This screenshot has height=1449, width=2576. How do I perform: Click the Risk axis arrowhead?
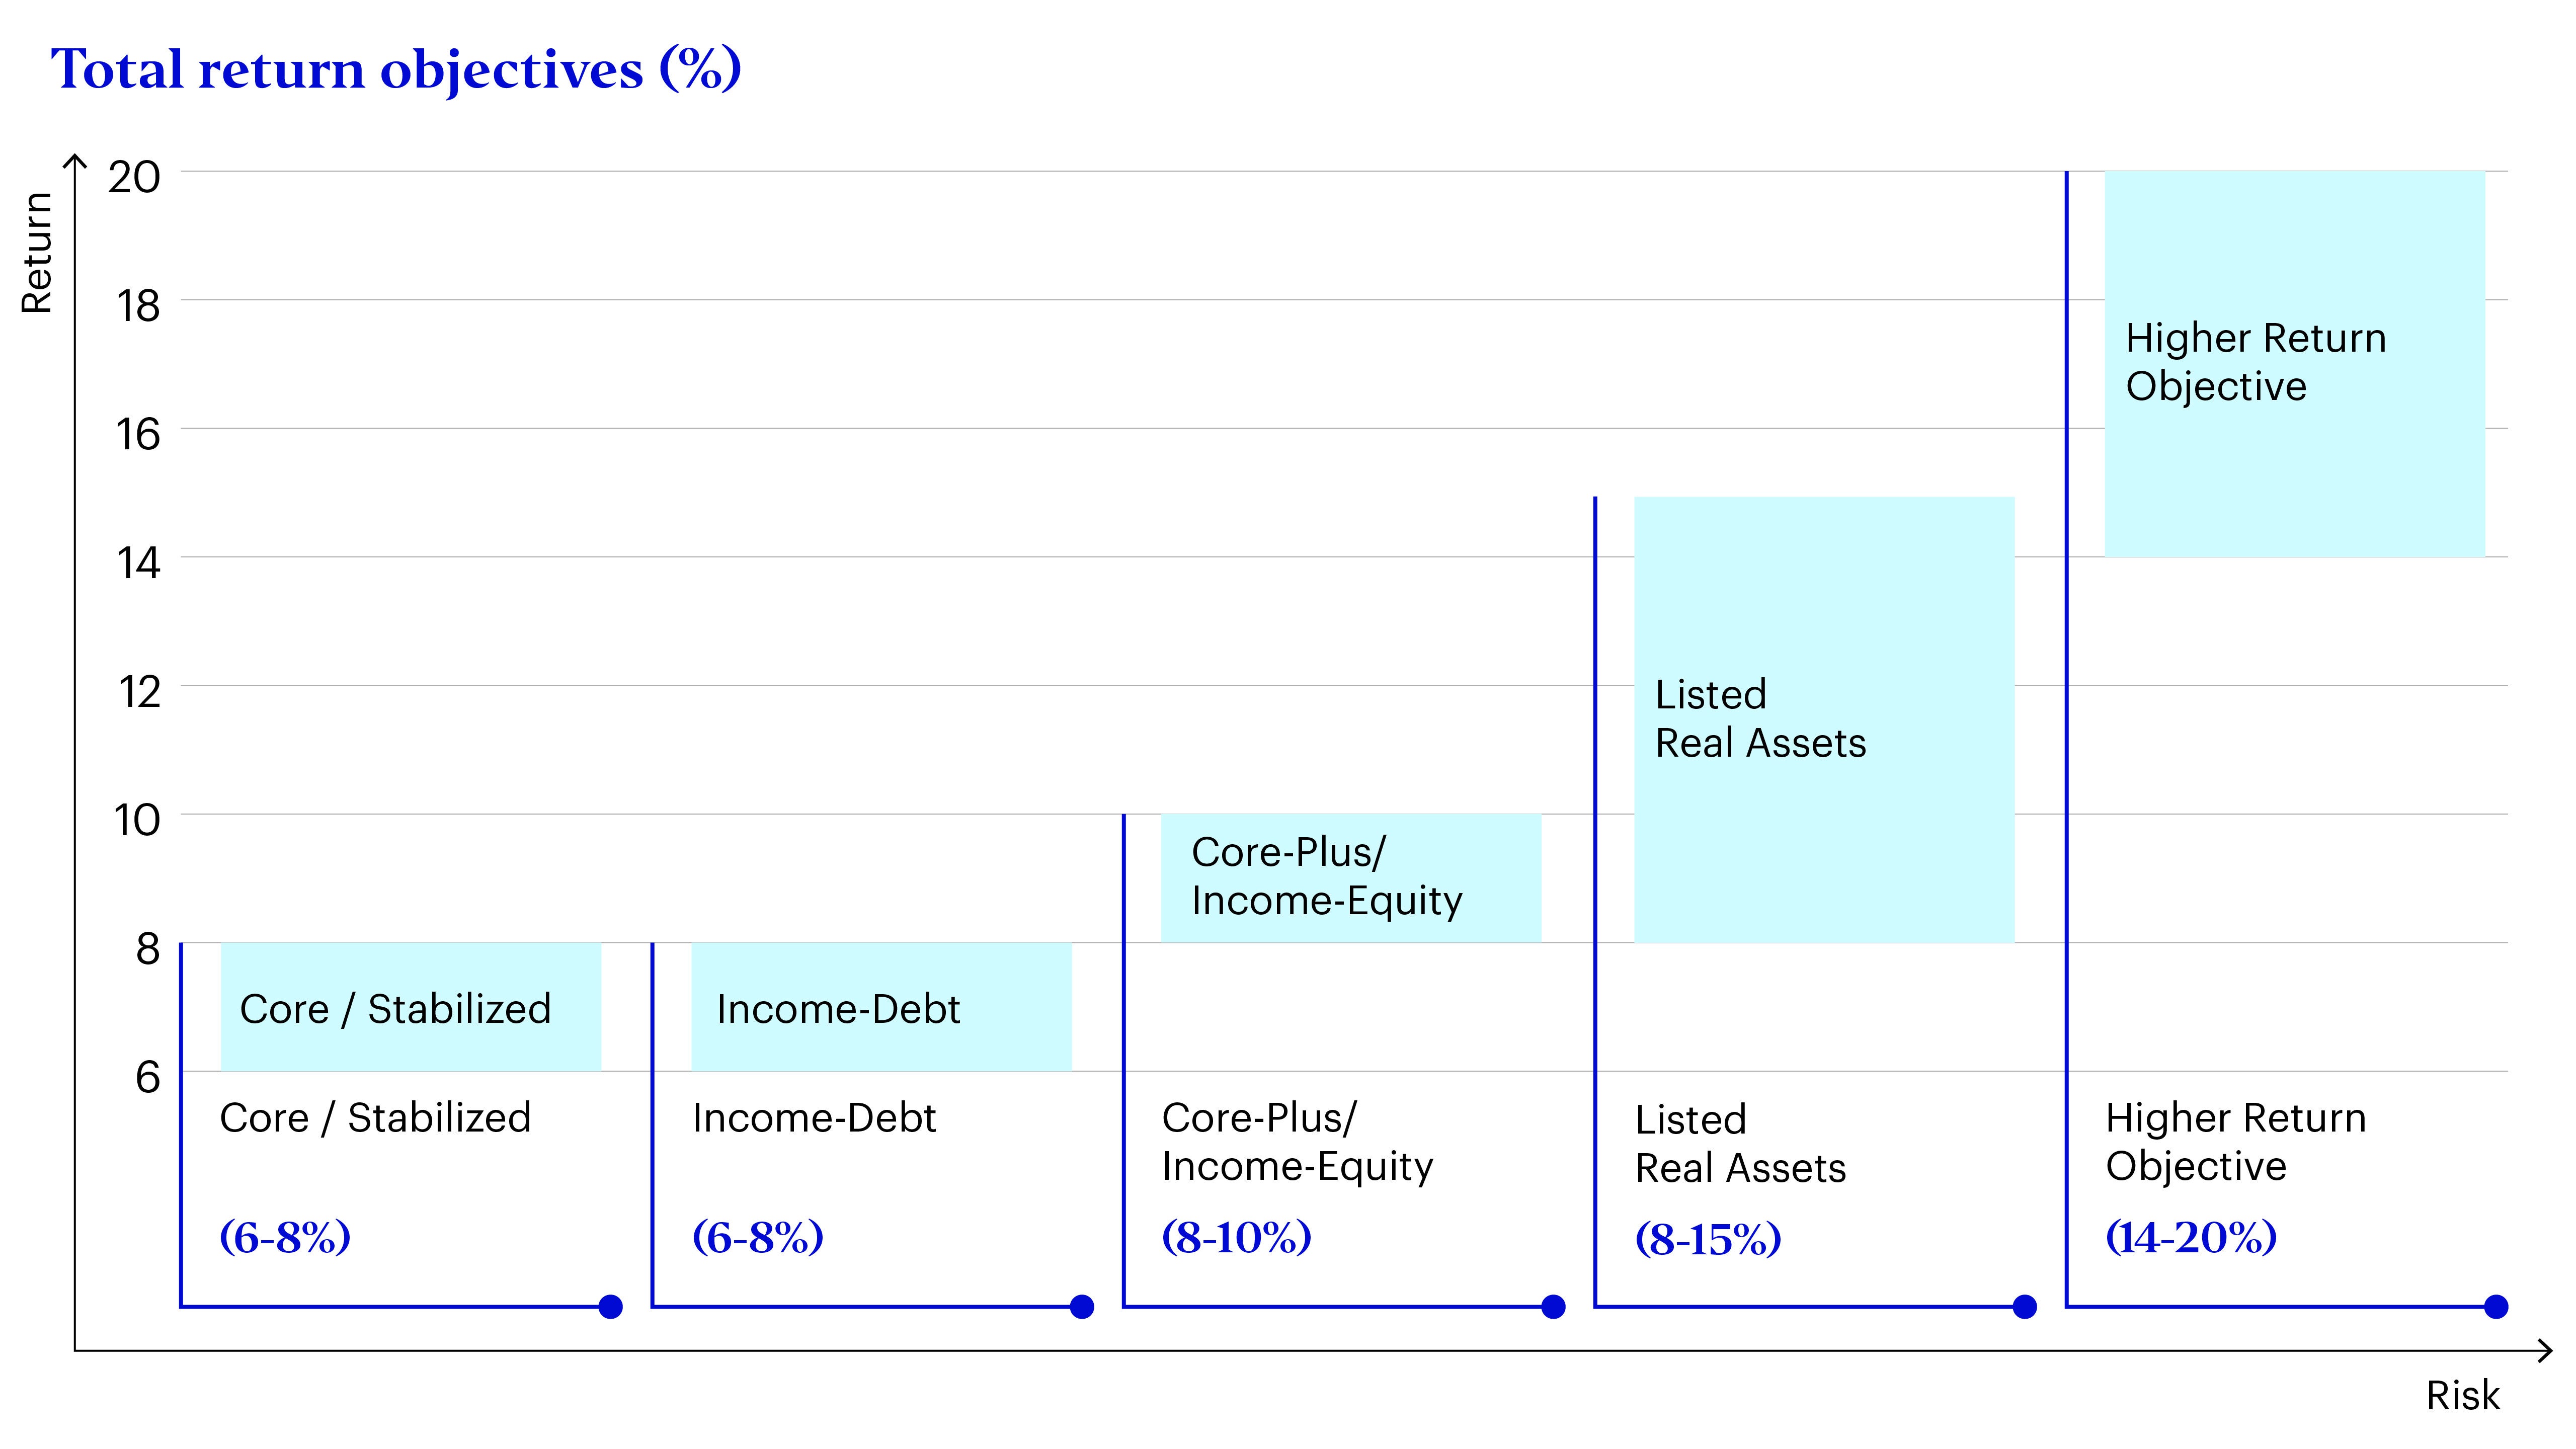(x=2546, y=1351)
